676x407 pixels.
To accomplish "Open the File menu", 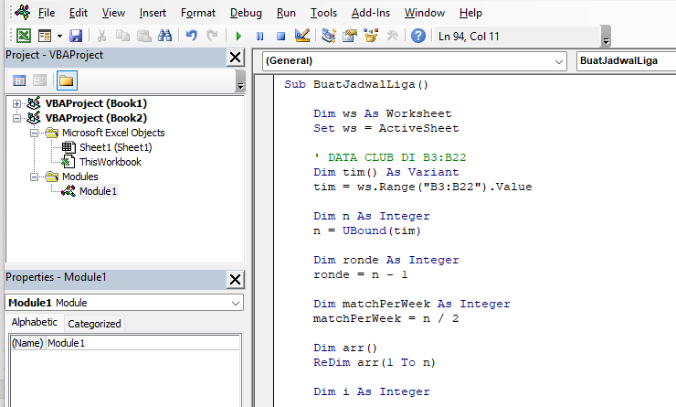I will tap(47, 13).
